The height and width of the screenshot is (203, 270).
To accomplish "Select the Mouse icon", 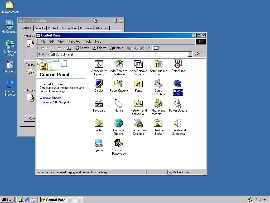I will coord(119,106).
